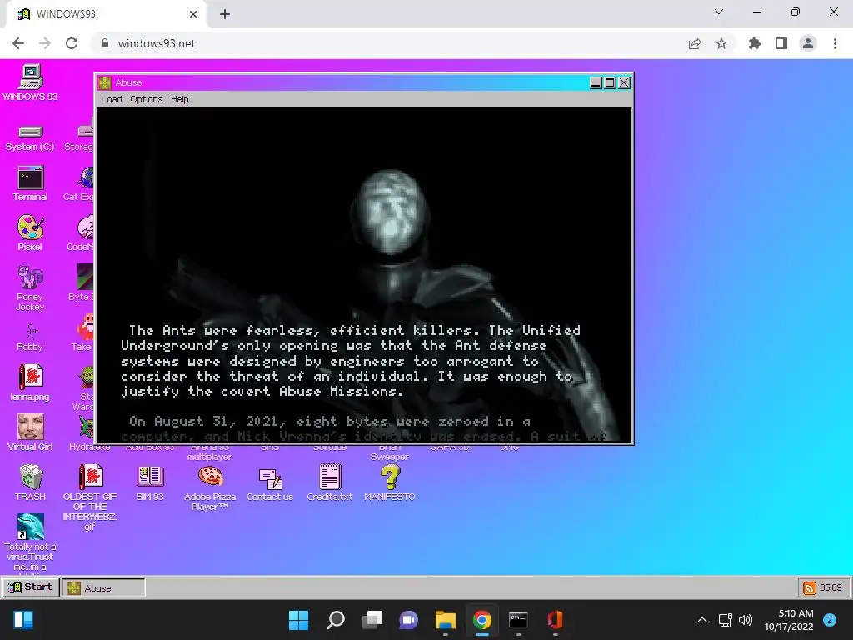
Task: Open the Chrome profile avatar
Action: coord(808,43)
